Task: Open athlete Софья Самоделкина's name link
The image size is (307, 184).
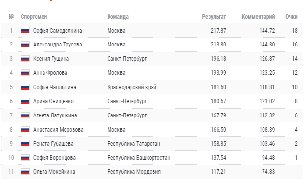Action: (x=58, y=31)
